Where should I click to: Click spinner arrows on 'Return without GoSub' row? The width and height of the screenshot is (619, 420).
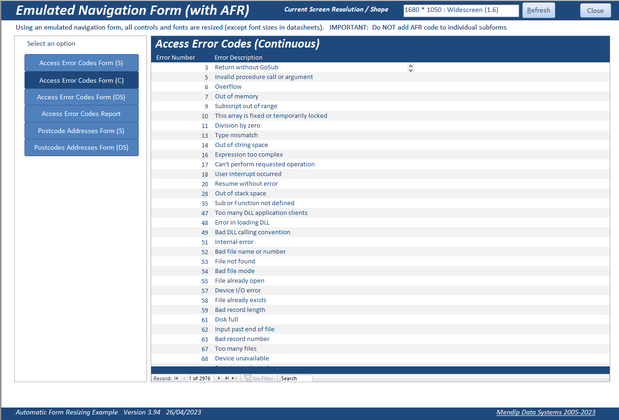click(411, 67)
